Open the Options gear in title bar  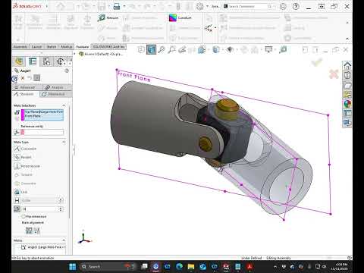click(199, 6)
